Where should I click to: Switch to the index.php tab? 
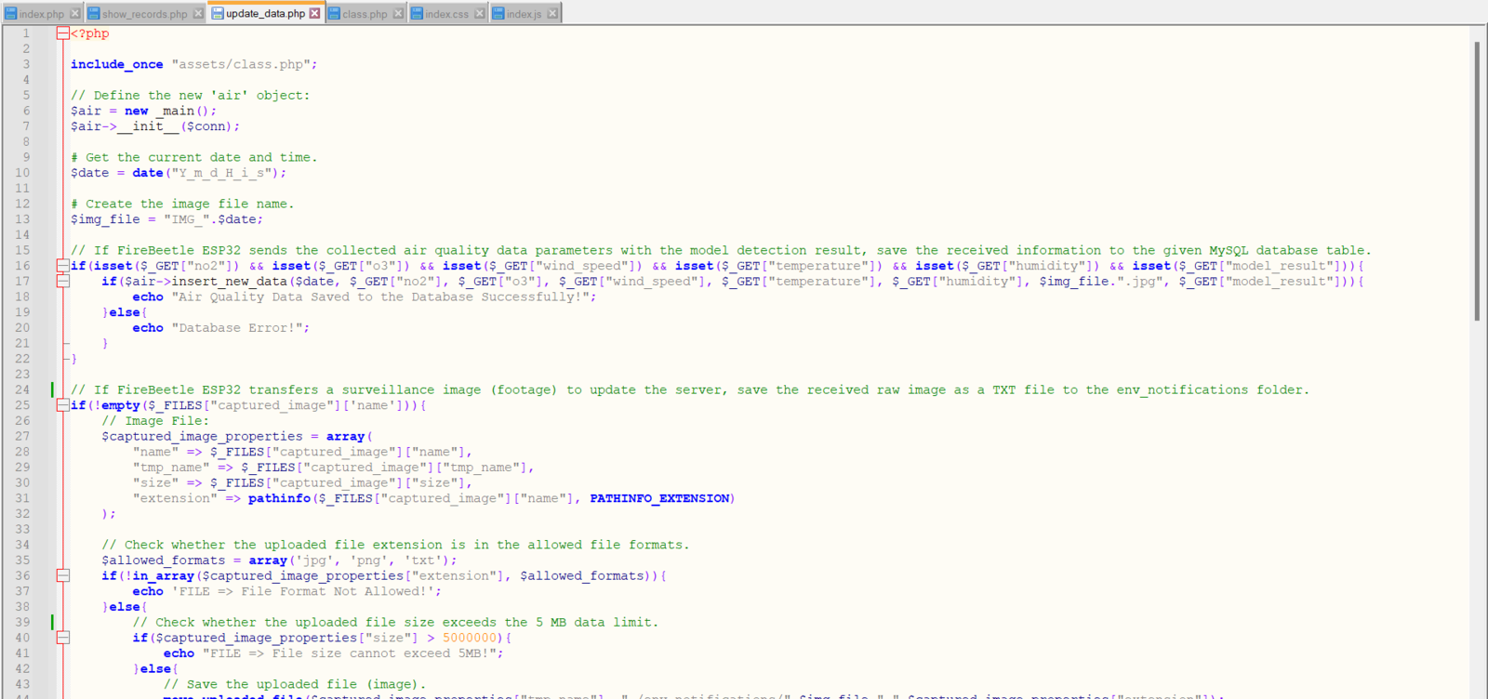pos(42,14)
